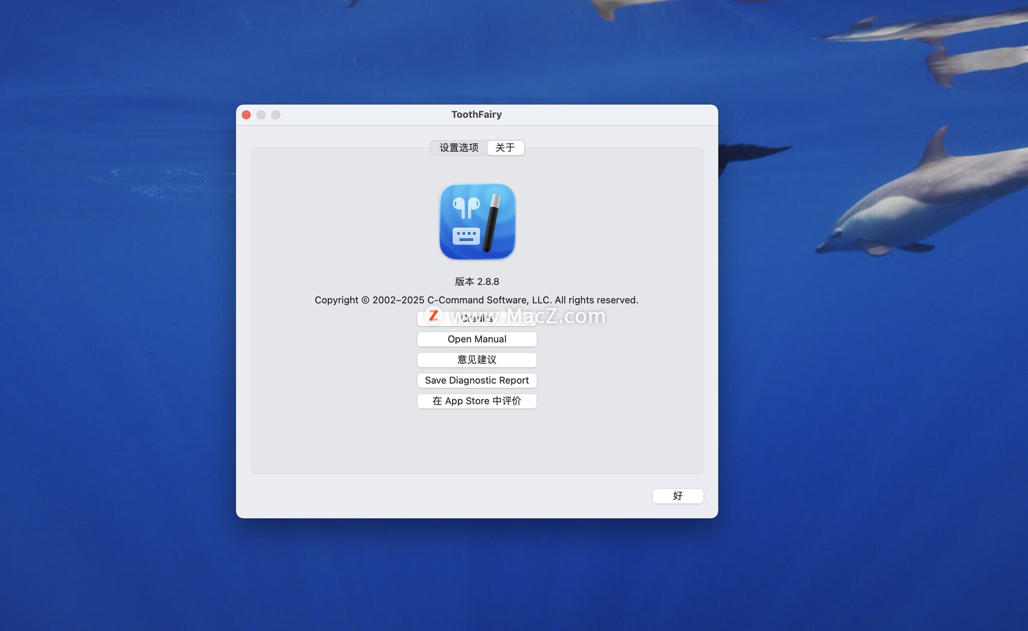
Task: Click empty blue desktop left of window
Action: click(118, 321)
